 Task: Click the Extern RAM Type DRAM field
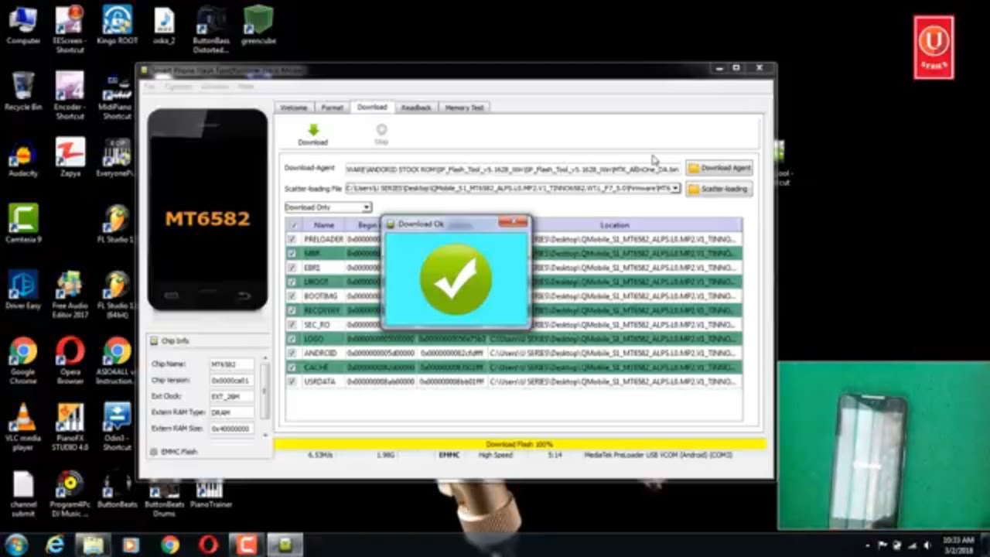tap(231, 412)
